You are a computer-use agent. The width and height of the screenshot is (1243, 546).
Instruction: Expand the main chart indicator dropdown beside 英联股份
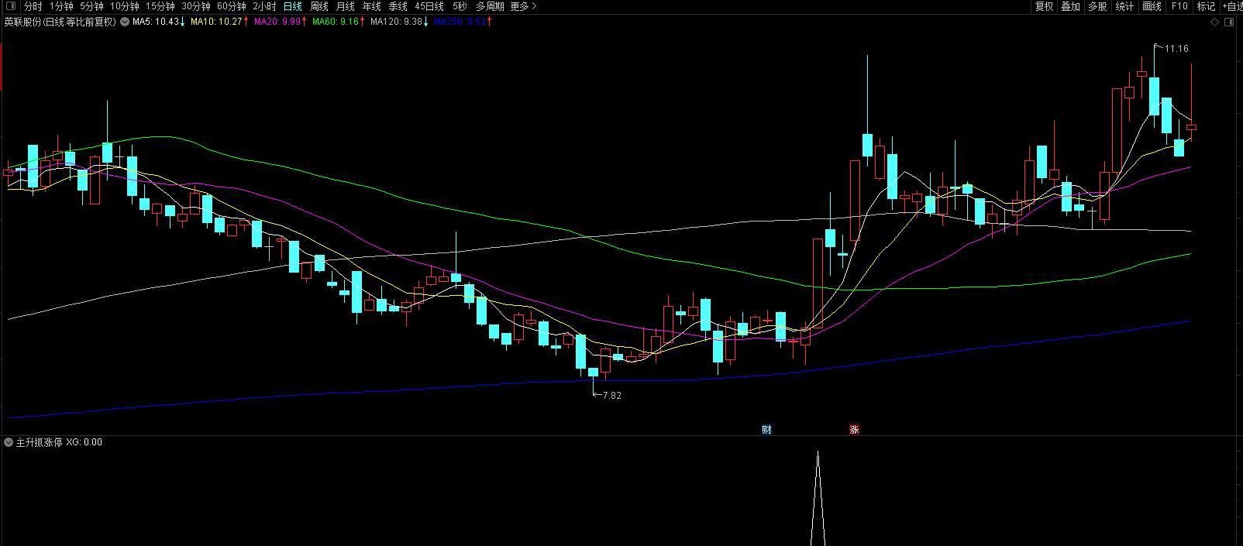[x=124, y=22]
